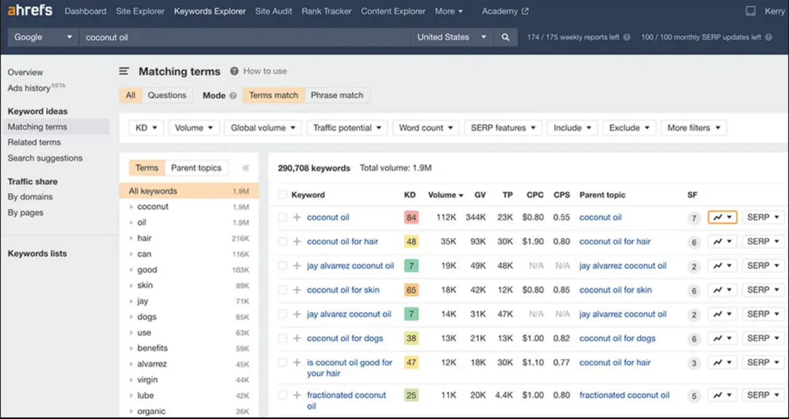
Task: Go to the Dashboard menu item
Action: [x=85, y=11]
